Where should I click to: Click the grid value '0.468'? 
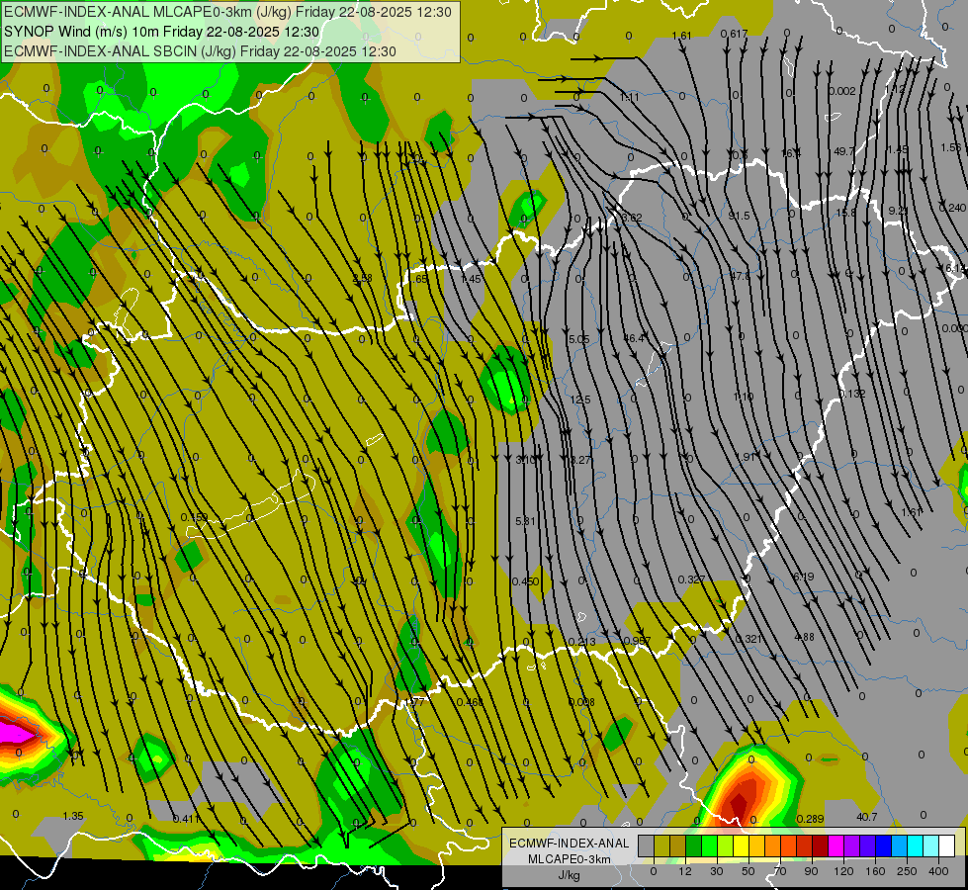470,702
